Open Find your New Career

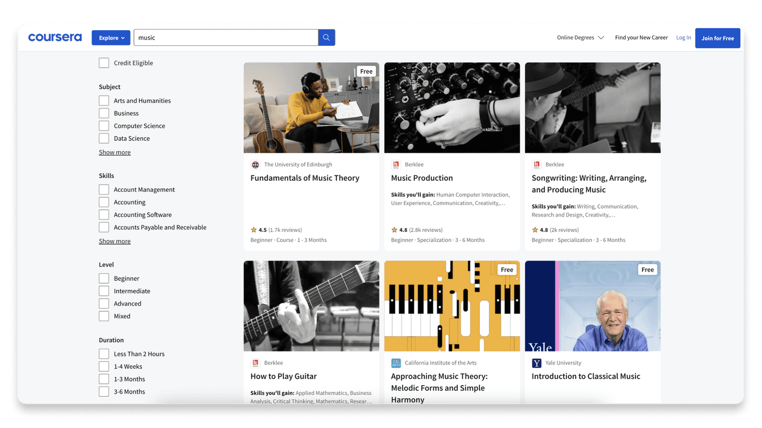(641, 38)
